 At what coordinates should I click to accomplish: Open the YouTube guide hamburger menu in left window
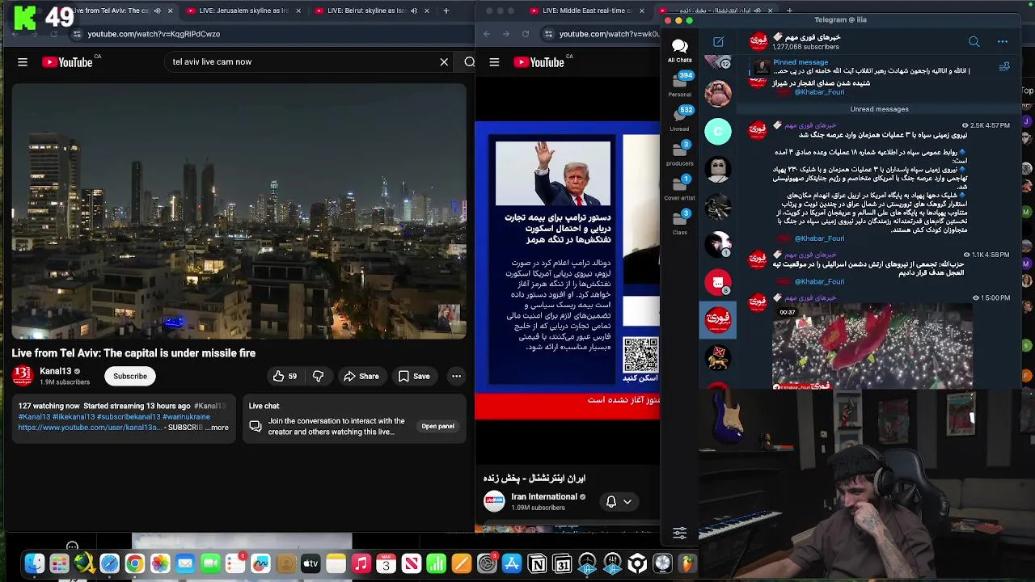point(23,62)
